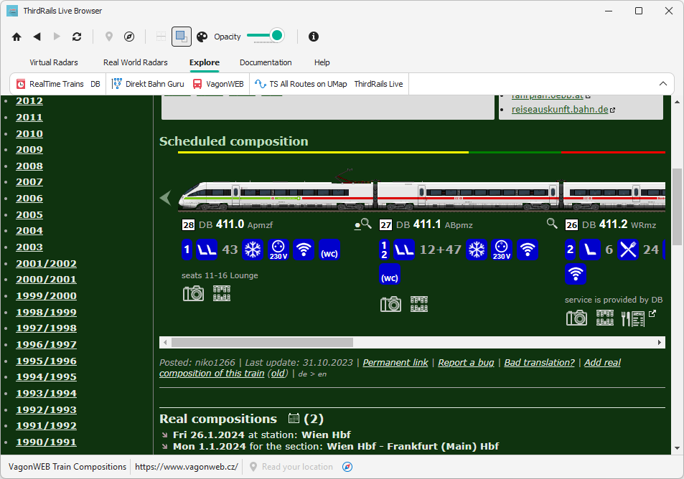Viewport: 684px width, 479px height.
Task: Open the Documentation tab
Action: coord(266,62)
